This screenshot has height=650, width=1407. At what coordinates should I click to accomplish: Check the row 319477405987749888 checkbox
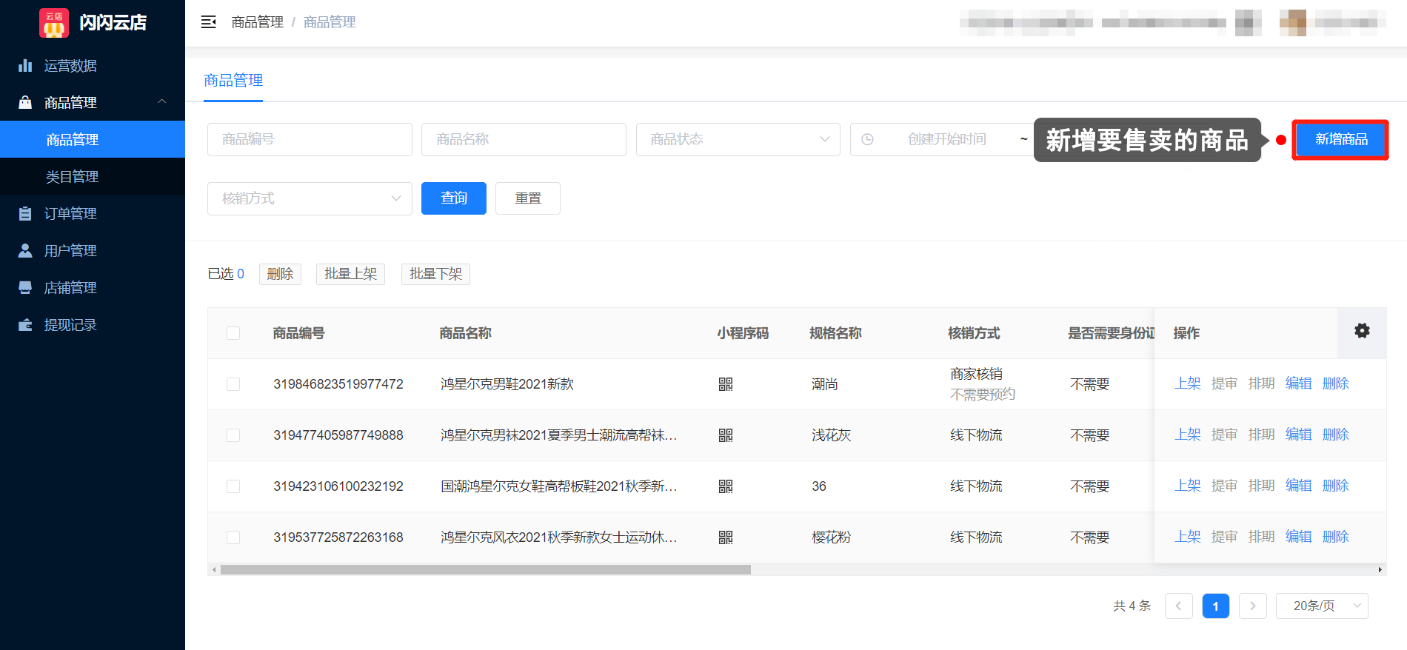coord(233,435)
